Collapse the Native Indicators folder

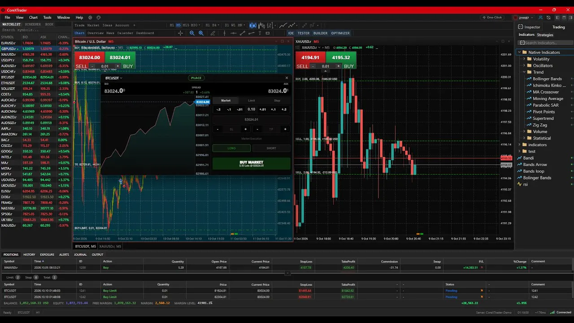point(519,52)
